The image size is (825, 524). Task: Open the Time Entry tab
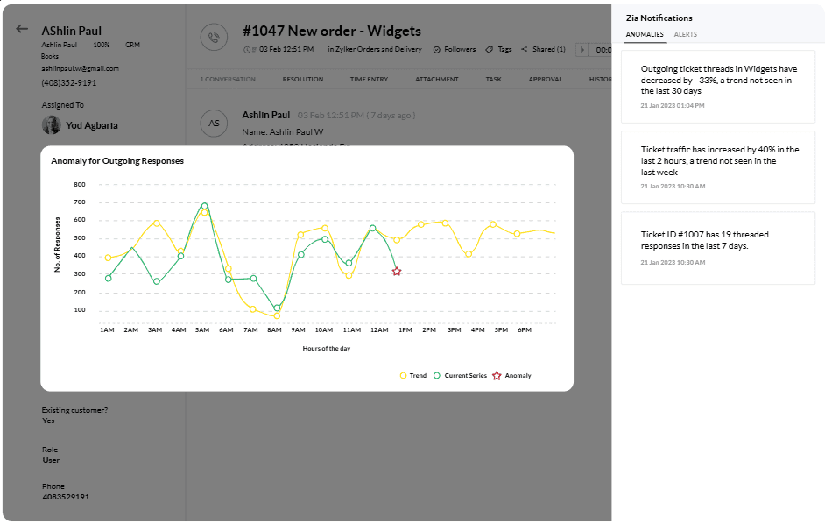(x=369, y=80)
